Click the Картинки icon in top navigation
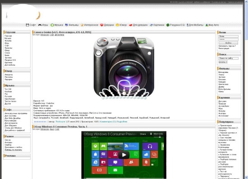Screen dimensions: 248x179 pyautogui.click(x=151, y=25)
